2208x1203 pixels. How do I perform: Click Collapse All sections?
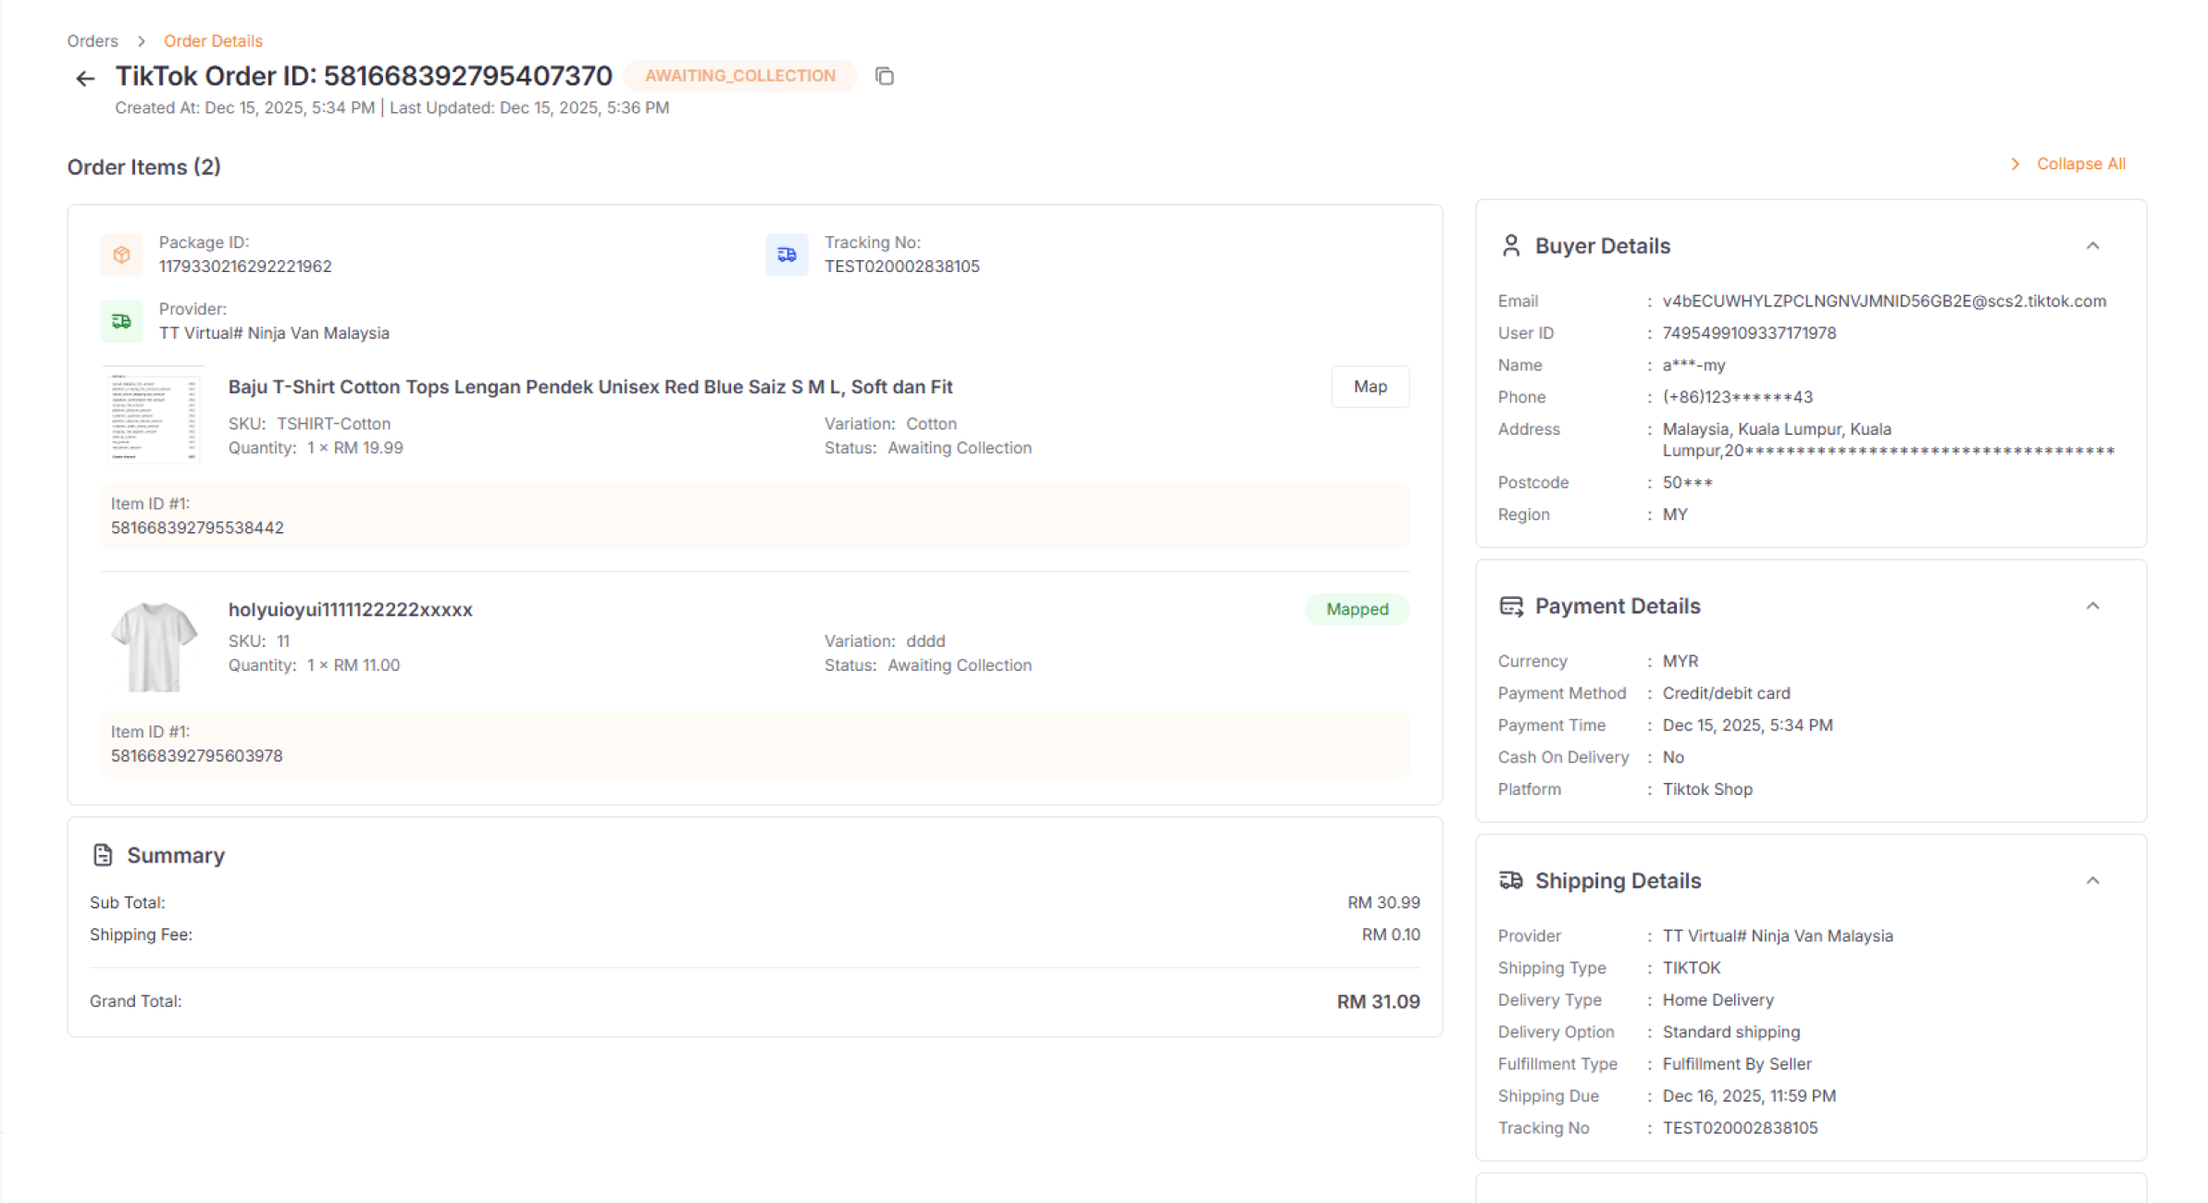pos(2079,164)
